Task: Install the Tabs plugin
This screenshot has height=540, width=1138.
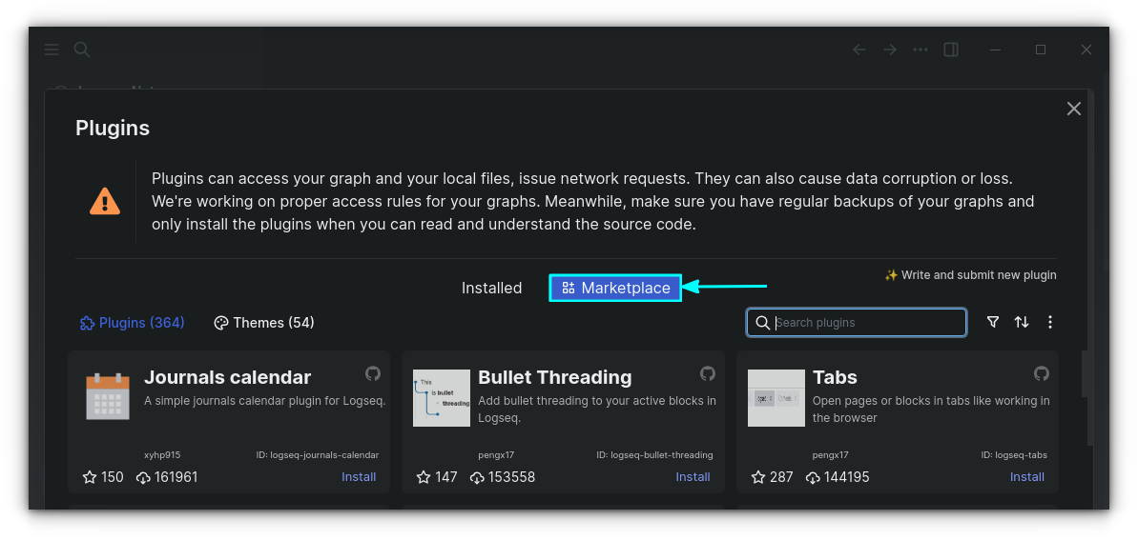Action: click(1027, 477)
